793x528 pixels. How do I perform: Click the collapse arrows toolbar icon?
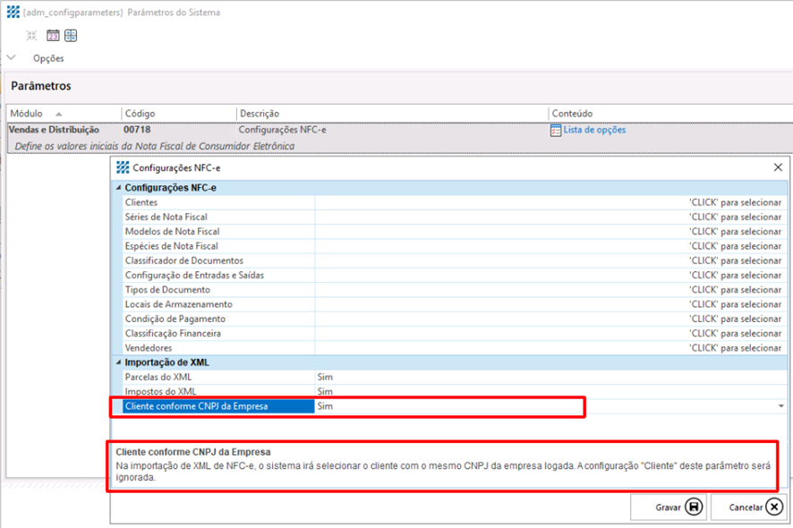tap(32, 36)
